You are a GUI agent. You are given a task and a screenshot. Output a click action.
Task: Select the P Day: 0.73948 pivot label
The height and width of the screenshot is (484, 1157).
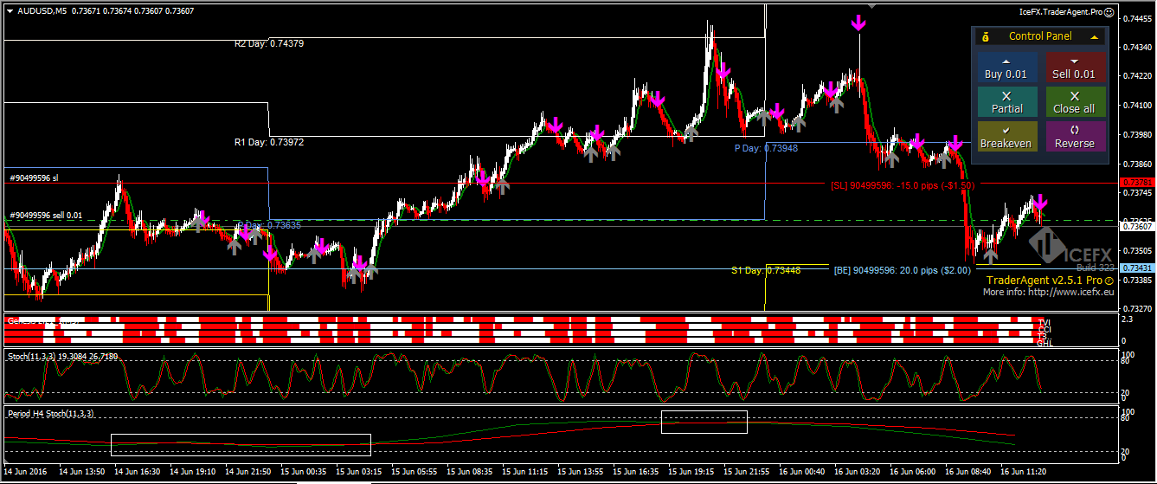766,148
